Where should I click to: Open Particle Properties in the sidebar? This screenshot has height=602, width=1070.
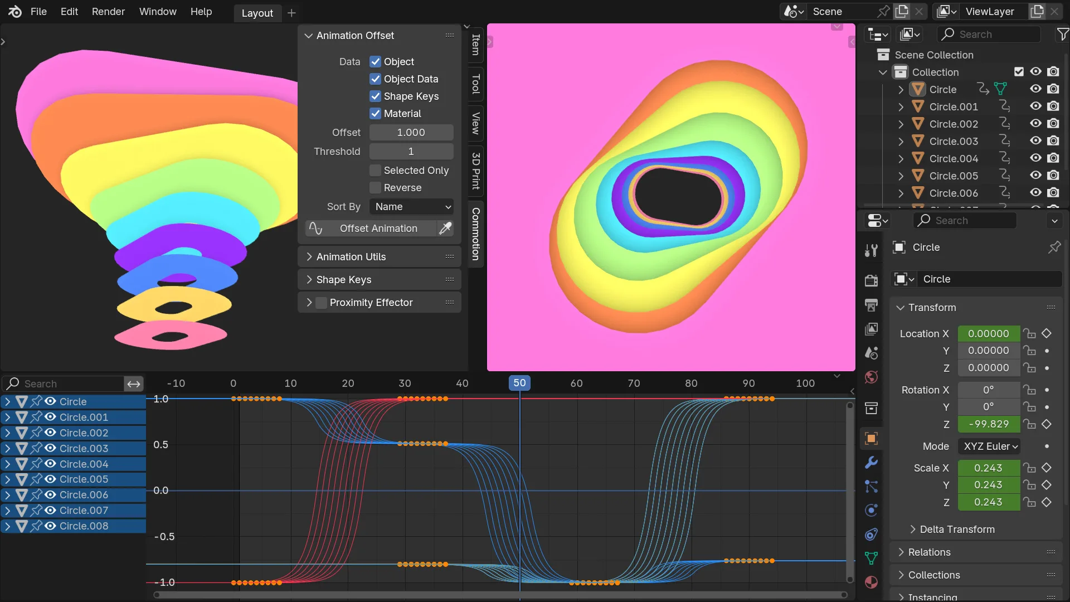(871, 487)
